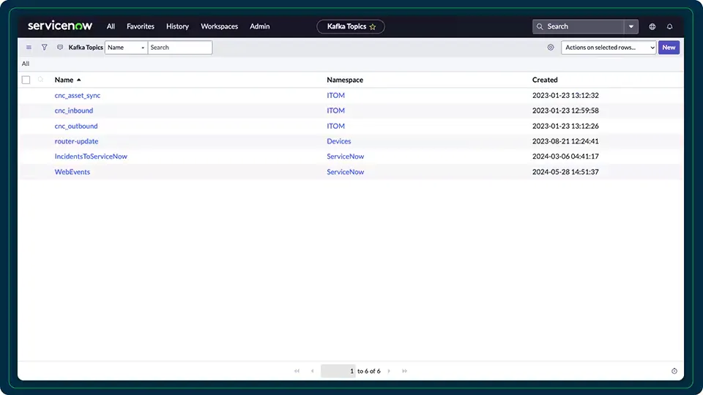The image size is (703, 395).
Task: Select created date 2023-08-21 12:24:41
Action: pyautogui.click(x=565, y=141)
